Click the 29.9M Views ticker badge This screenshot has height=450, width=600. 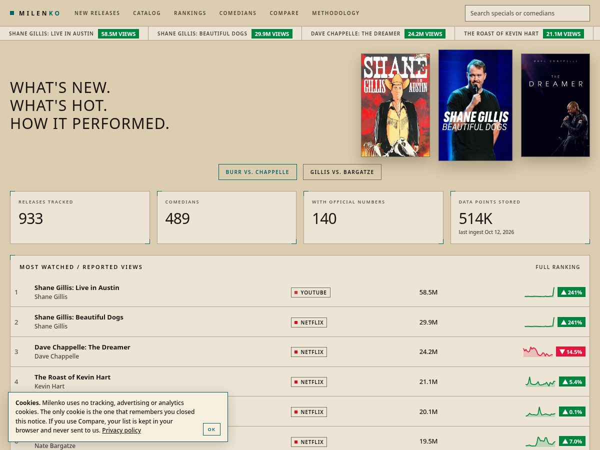coord(271,33)
